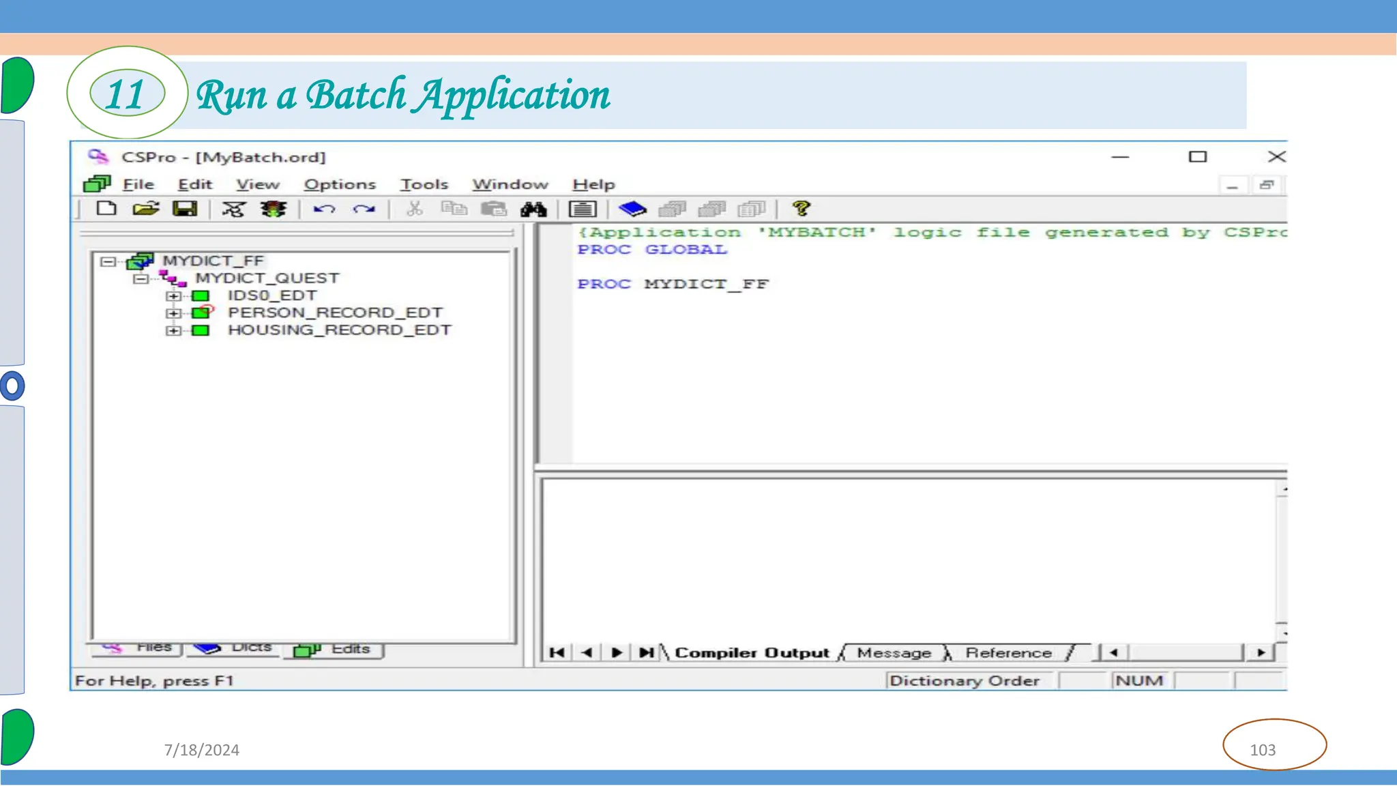The height and width of the screenshot is (786, 1397).
Task: Open the Edit menu
Action: point(195,184)
